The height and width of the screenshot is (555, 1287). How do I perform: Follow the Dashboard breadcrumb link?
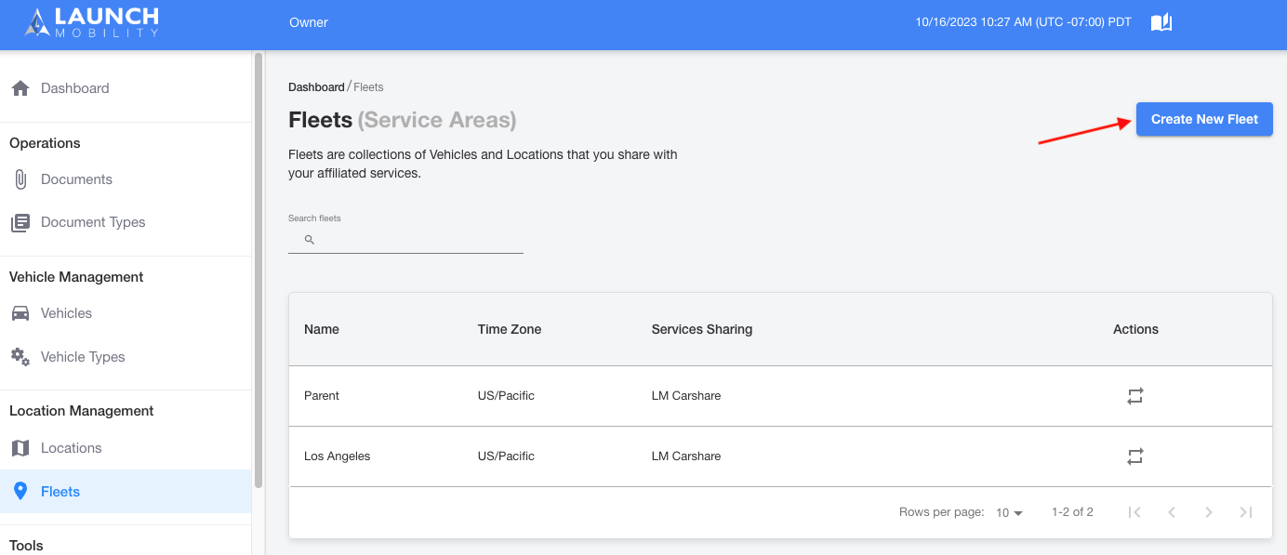tap(316, 87)
